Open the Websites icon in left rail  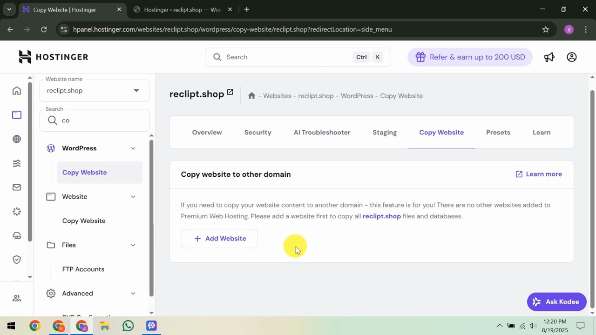click(17, 115)
